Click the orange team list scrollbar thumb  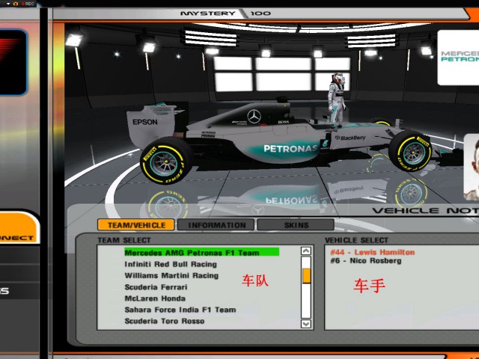306,276
